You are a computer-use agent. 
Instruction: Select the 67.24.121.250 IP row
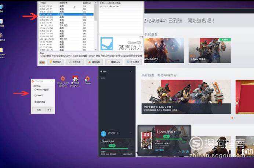pyautogui.click(x=66, y=28)
